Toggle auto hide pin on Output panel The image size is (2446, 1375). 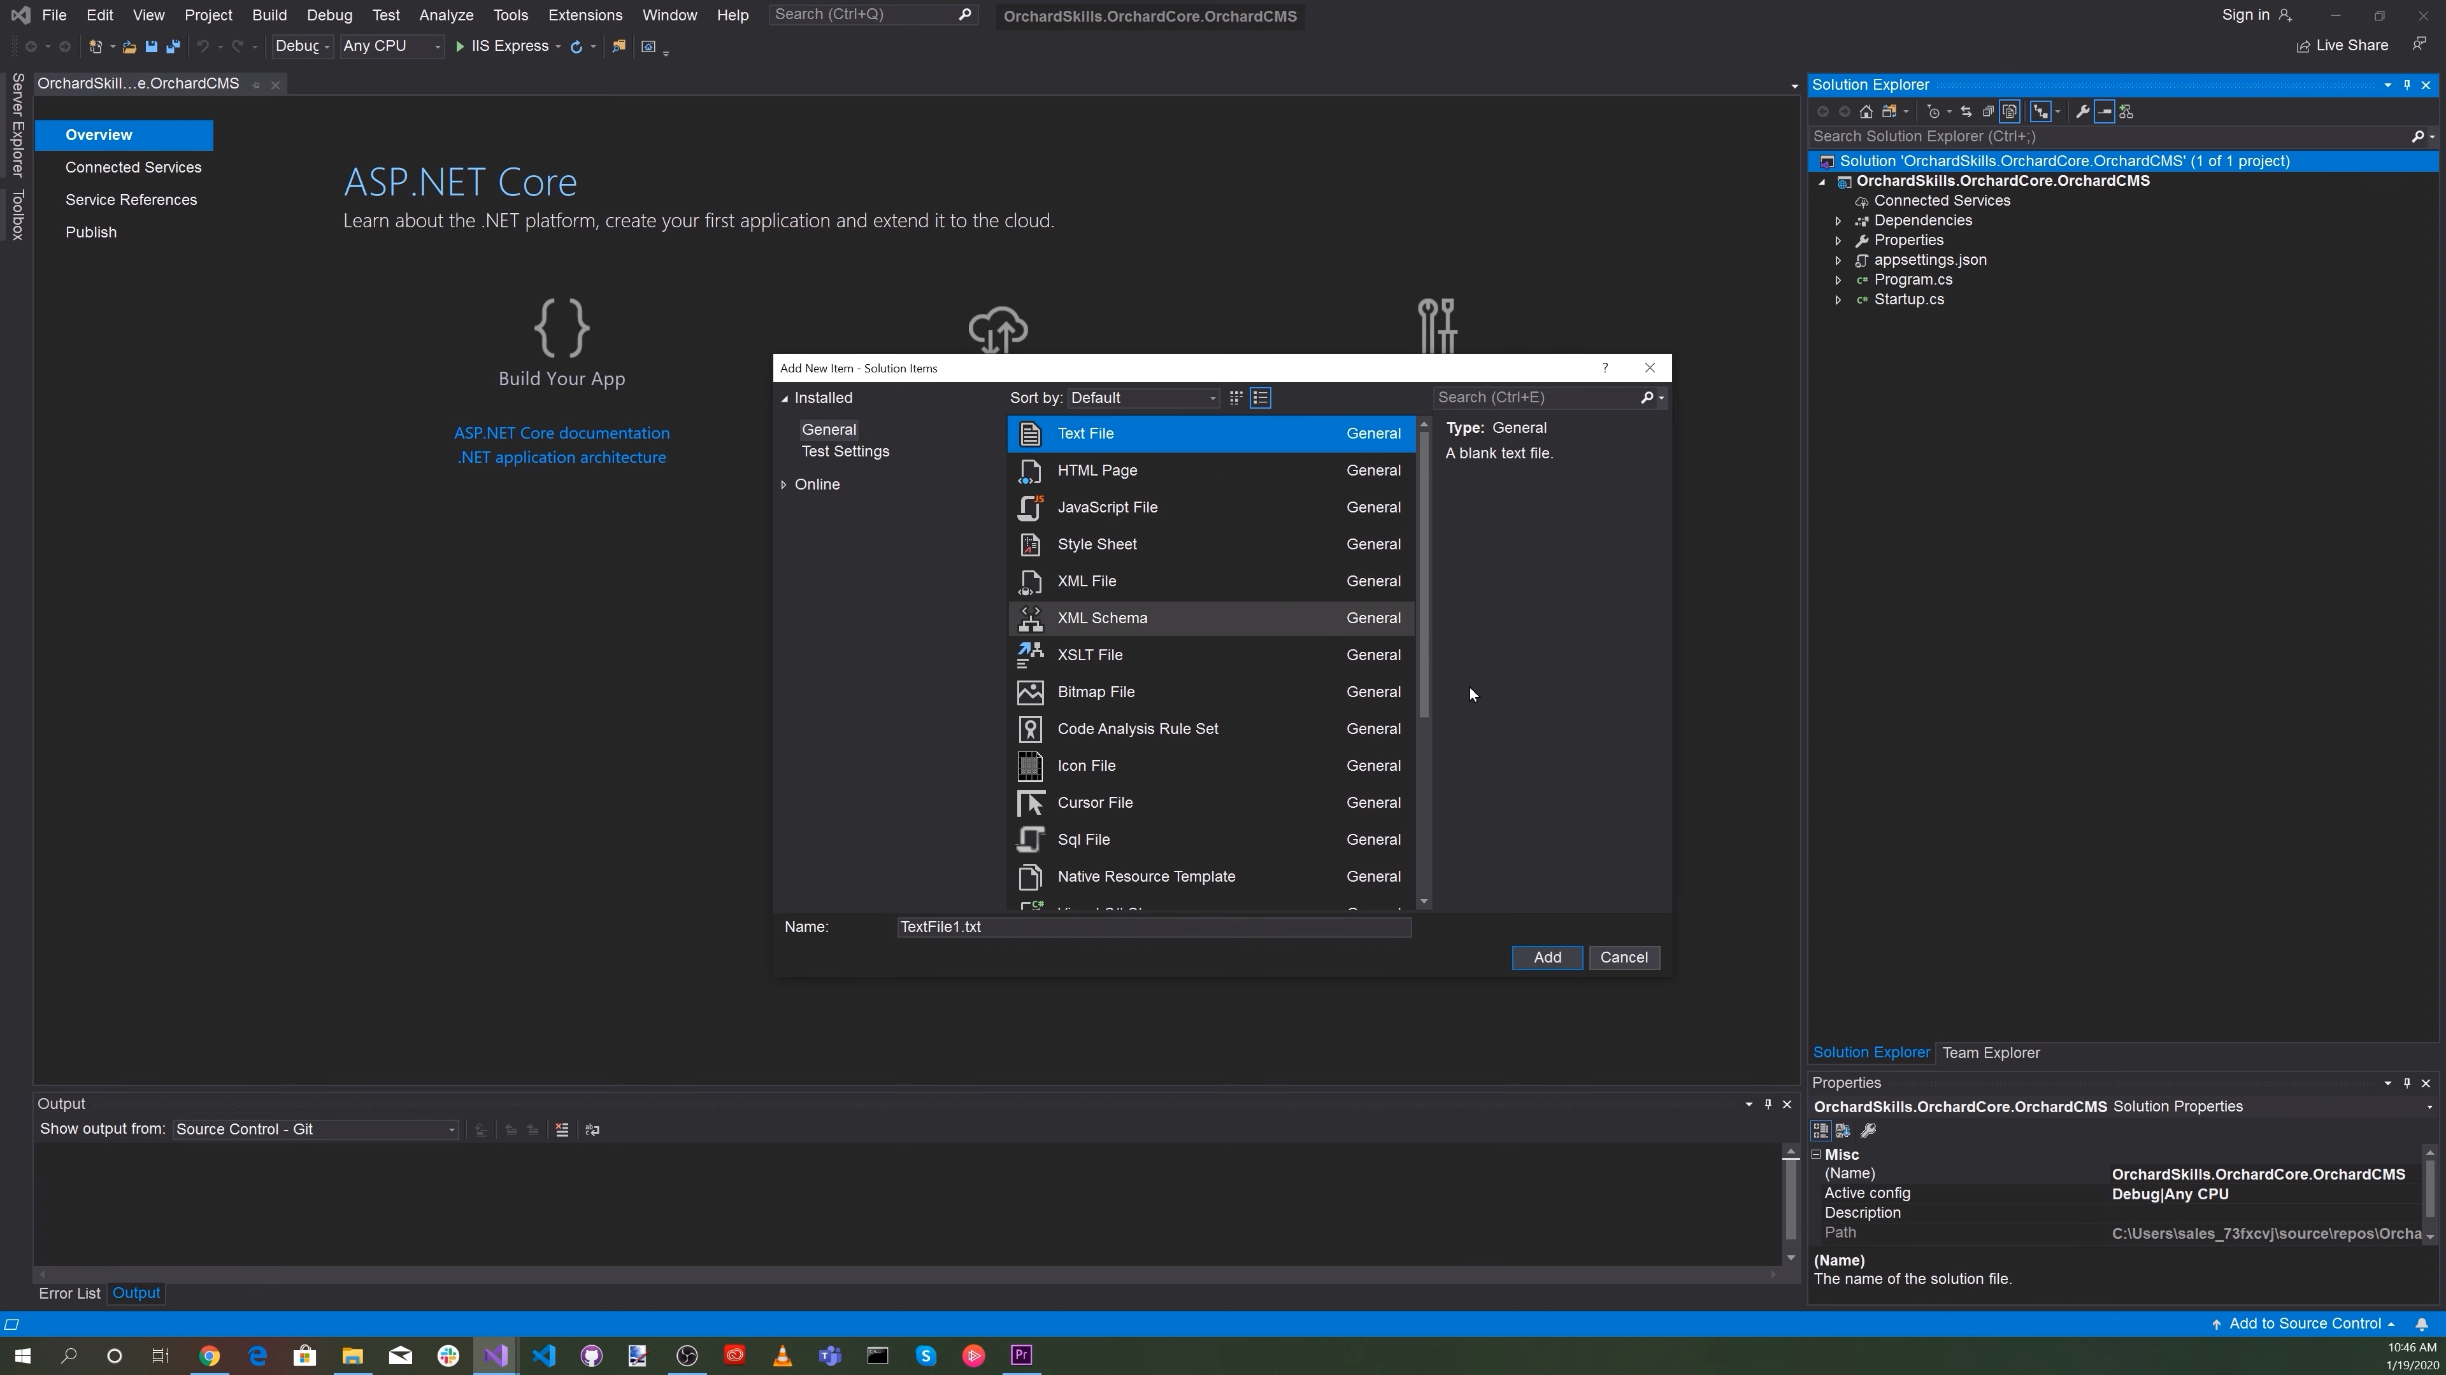click(1768, 1104)
